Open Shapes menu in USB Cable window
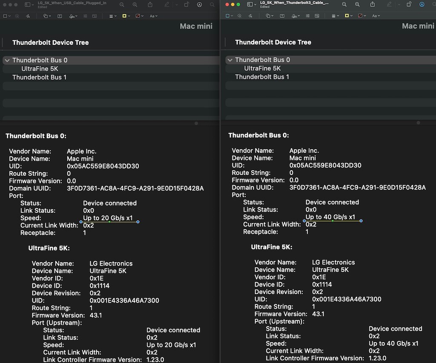This screenshot has height=363, width=436. pos(47,16)
